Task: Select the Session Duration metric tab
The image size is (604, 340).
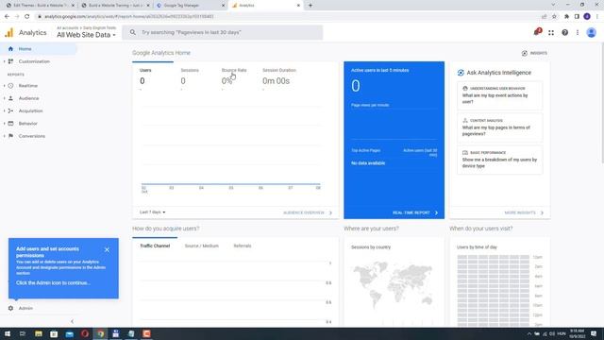Action: pyautogui.click(x=280, y=76)
